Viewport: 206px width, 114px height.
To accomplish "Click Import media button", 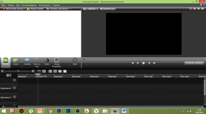I will (35, 9).
